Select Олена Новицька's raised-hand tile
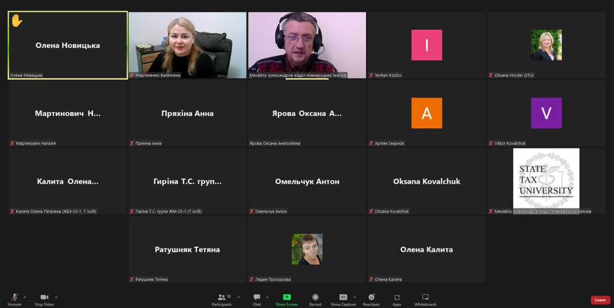Viewport: 614px width, 308px height. (67, 45)
